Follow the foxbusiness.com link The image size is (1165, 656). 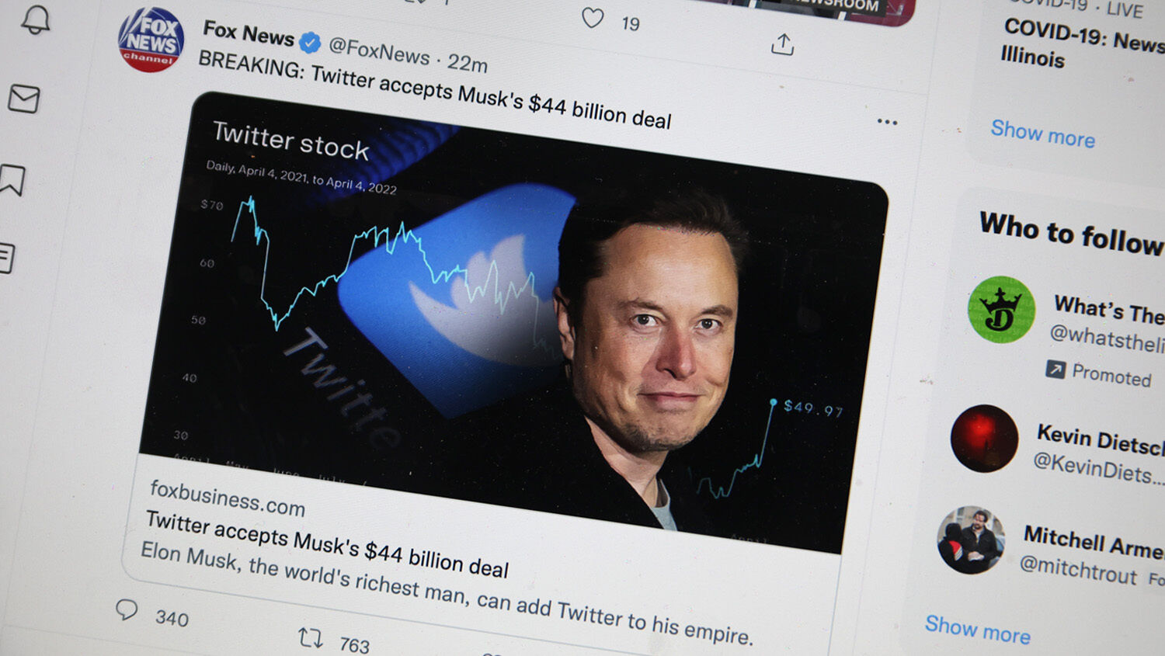pos(227,498)
